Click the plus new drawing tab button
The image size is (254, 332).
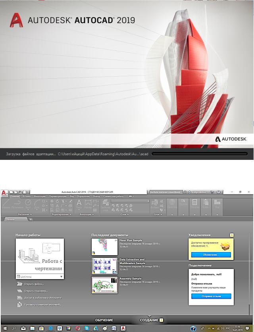click(31, 219)
